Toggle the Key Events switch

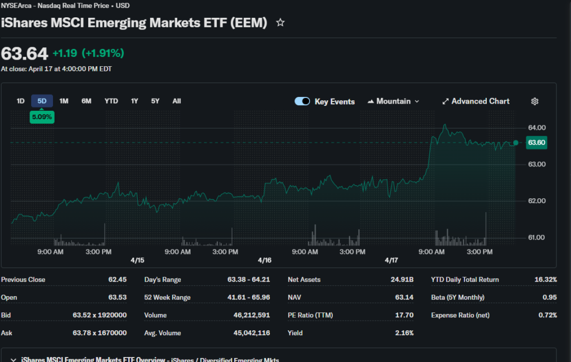tap(302, 101)
